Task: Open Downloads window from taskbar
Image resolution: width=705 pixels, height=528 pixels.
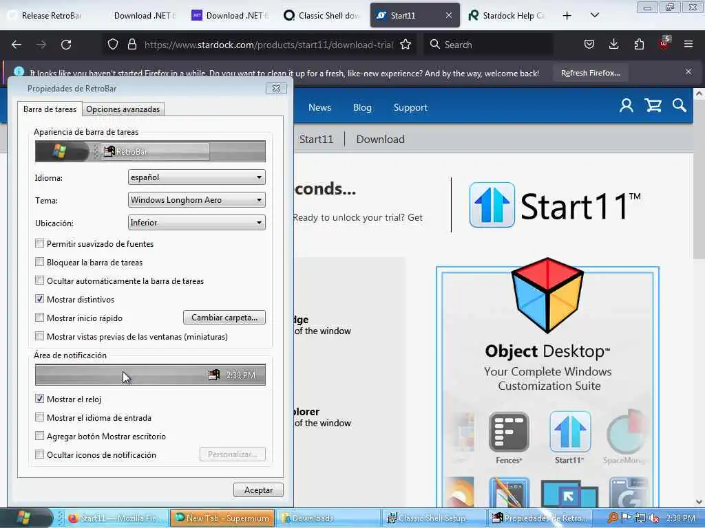Action: click(x=327, y=518)
